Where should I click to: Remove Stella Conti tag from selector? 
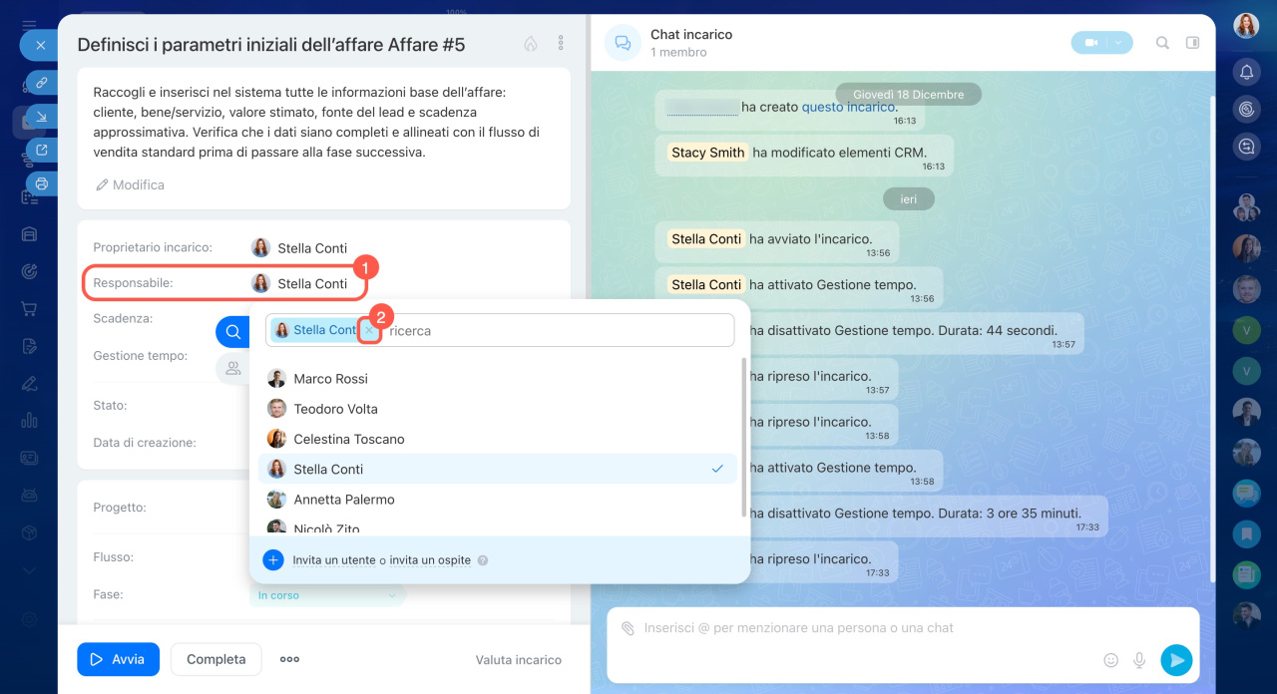coord(369,330)
